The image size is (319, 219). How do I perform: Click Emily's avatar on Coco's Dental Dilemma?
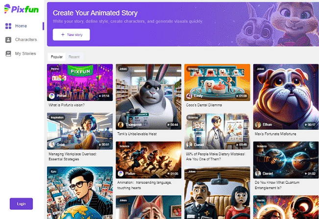[x=189, y=96]
